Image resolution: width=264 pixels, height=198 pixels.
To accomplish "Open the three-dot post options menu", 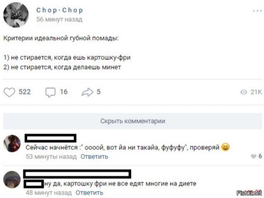I will click(x=257, y=11).
